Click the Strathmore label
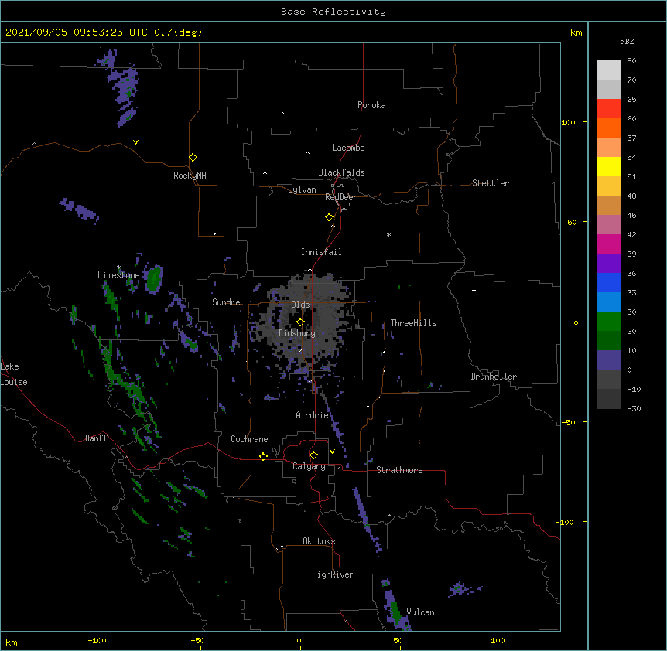The image size is (667, 651). pos(399,470)
